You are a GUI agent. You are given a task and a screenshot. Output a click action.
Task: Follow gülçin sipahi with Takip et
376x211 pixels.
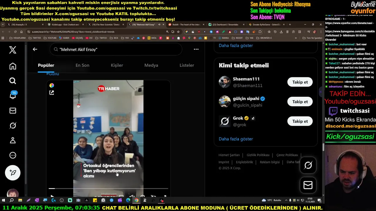300,102
